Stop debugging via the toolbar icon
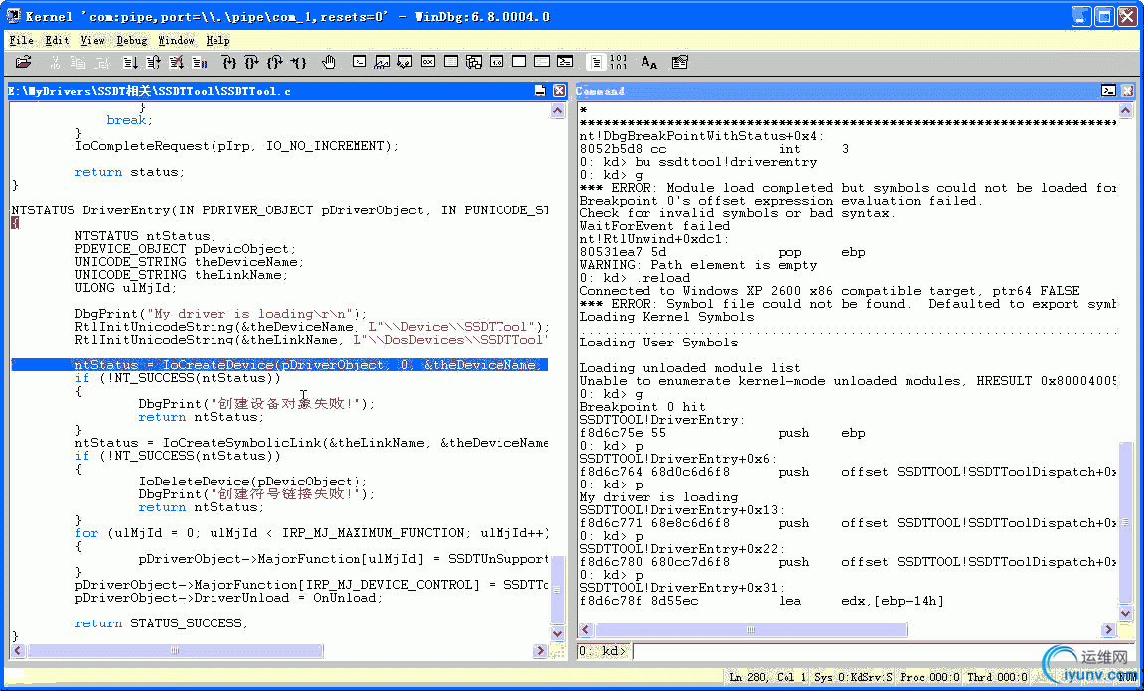 point(177,62)
